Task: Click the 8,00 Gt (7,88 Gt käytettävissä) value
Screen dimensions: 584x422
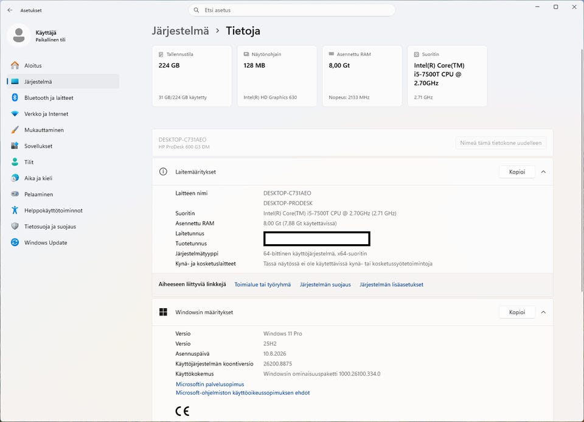Action: [x=300, y=223]
